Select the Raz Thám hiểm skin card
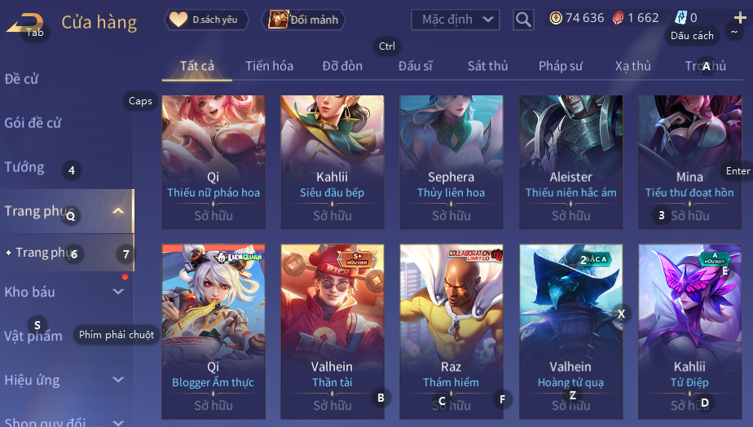753x427 pixels. pyautogui.click(x=451, y=332)
